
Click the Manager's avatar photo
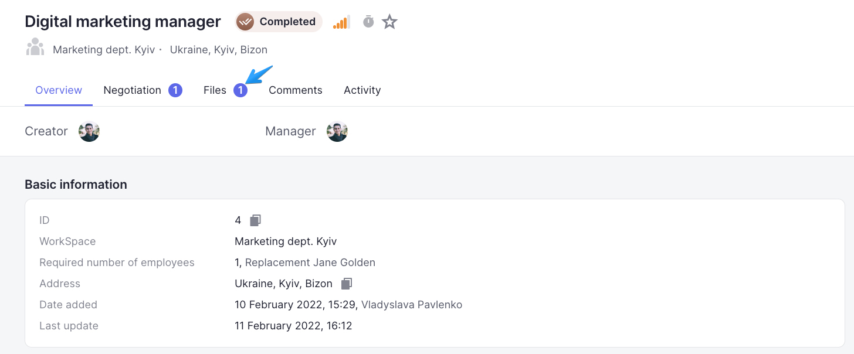point(337,131)
